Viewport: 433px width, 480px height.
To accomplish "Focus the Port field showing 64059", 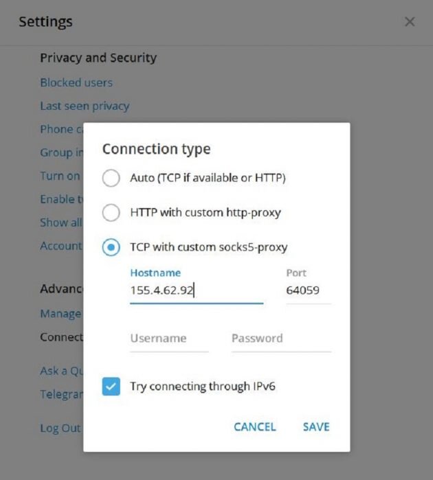I will (309, 290).
